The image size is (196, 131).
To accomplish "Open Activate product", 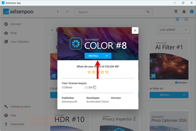I will click(x=20, y=107).
